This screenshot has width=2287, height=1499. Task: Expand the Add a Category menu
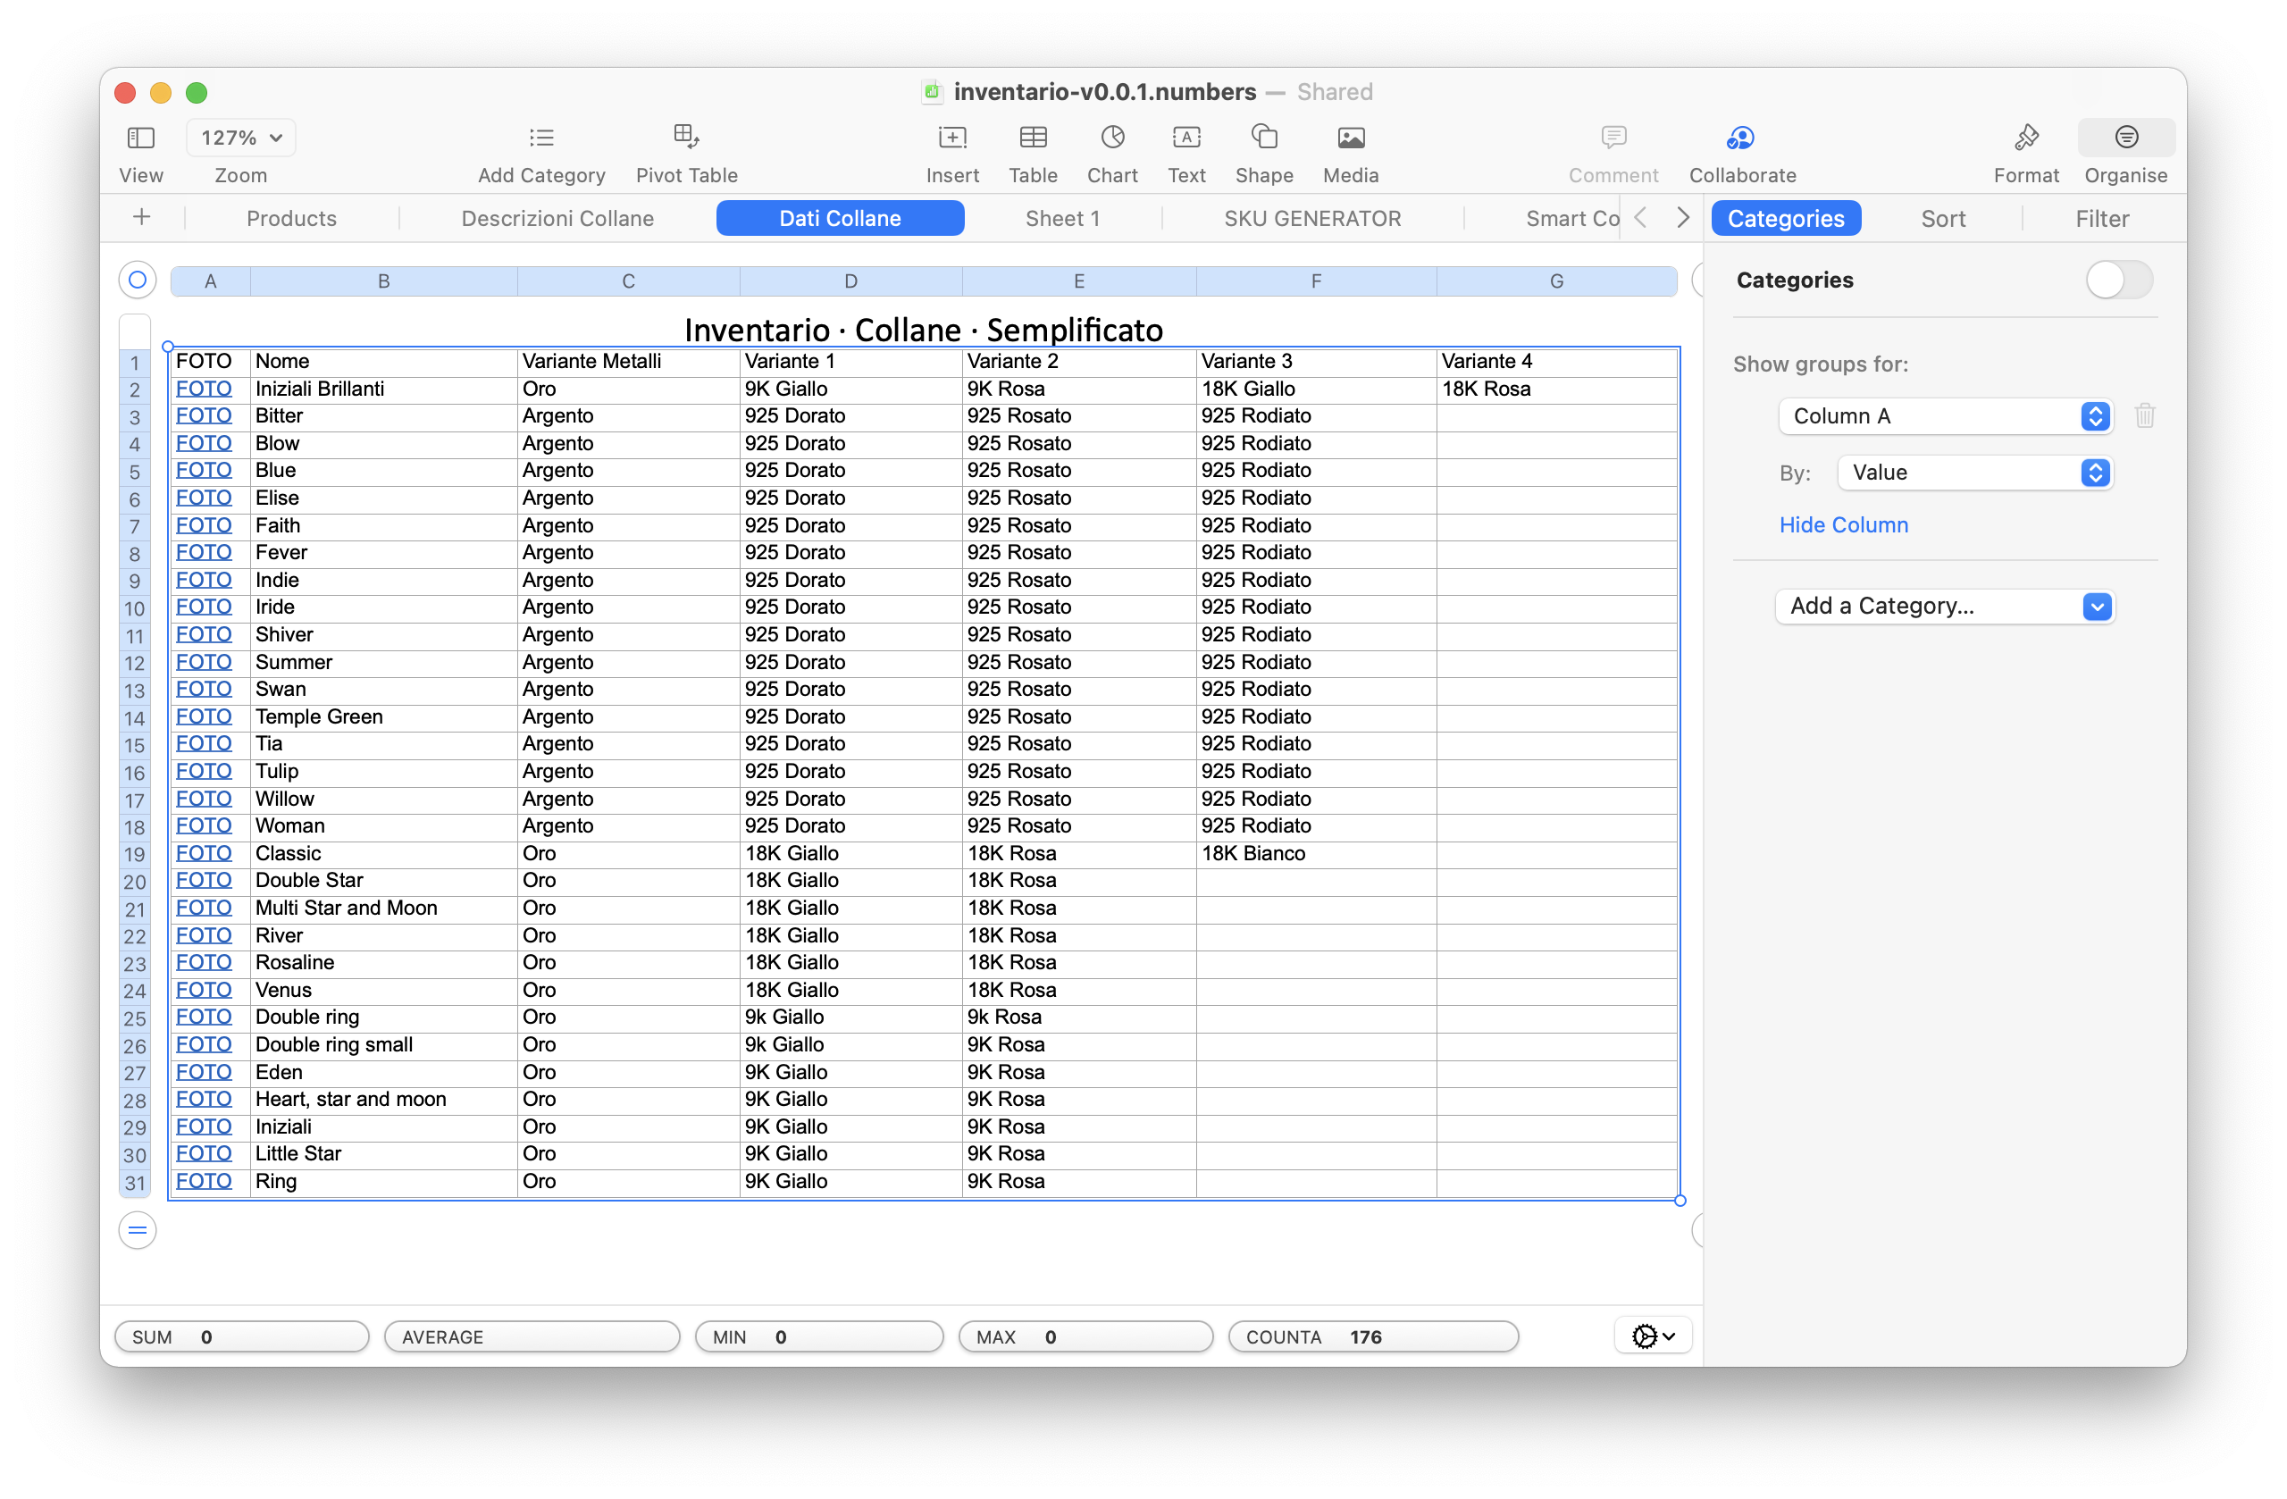(1945, 607)
